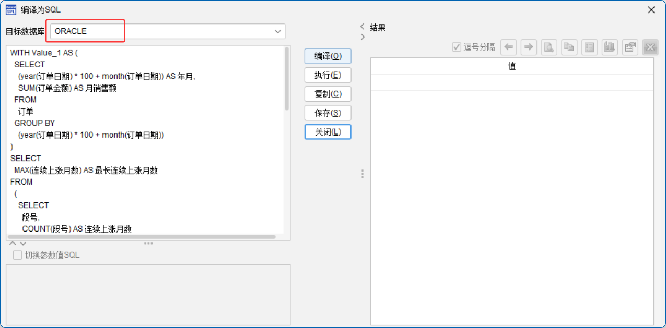Click the line 'WITH Value_1 AS (' in editor
The image size is (666, 328).
44,53
